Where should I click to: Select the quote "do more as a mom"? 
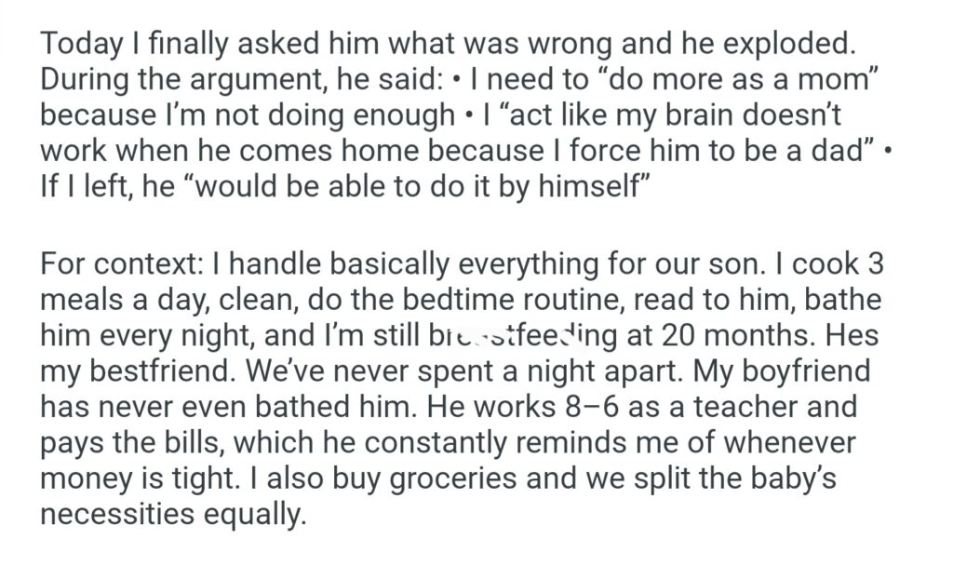point(740,79)
